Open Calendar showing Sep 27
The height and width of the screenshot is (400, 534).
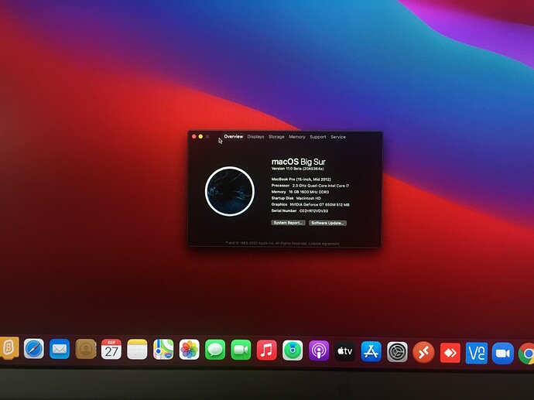[111, 350]
